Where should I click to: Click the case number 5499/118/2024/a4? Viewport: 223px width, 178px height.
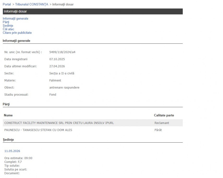(x=62, y=52)
